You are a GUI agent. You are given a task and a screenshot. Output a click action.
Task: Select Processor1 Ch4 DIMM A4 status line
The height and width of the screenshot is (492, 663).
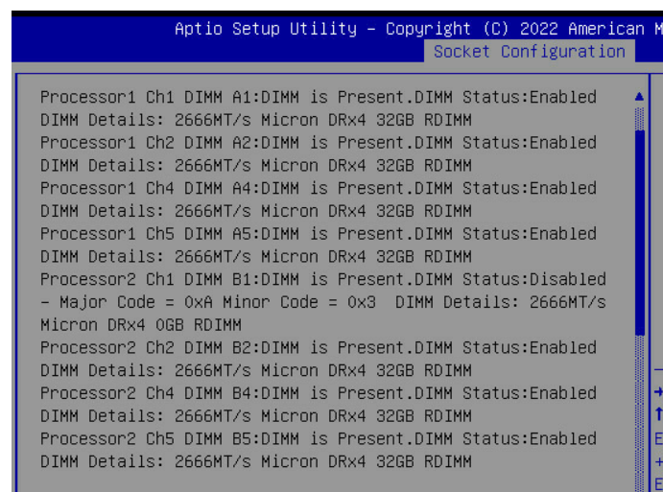318,188
